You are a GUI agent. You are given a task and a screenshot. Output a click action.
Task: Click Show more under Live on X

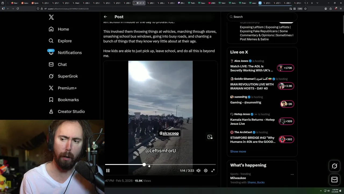tap(238, 151)
